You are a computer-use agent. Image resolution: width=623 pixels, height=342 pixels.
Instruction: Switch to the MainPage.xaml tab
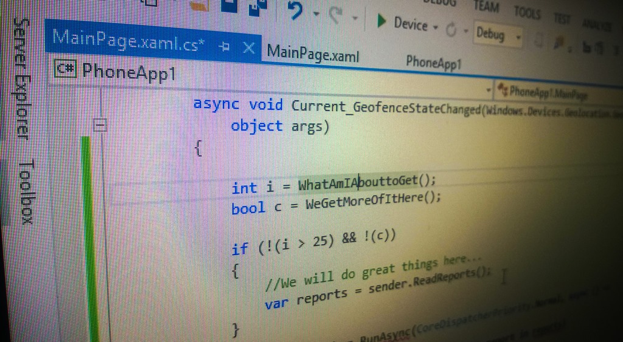[x=313, y=54]
